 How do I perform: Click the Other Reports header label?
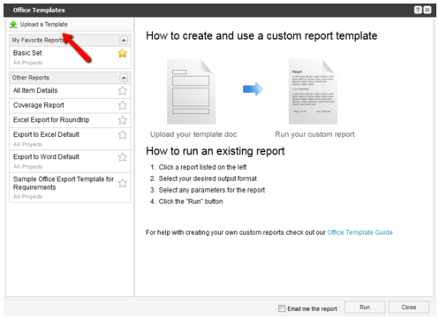[x=31, y=78]
